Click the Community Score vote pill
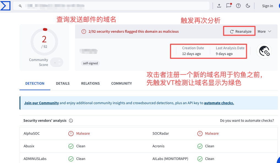 point(57,62)
